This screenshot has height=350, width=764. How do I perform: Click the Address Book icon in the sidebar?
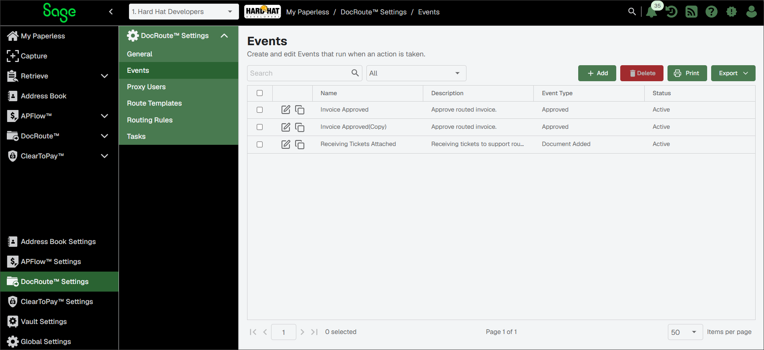click(x=12, y=96)
